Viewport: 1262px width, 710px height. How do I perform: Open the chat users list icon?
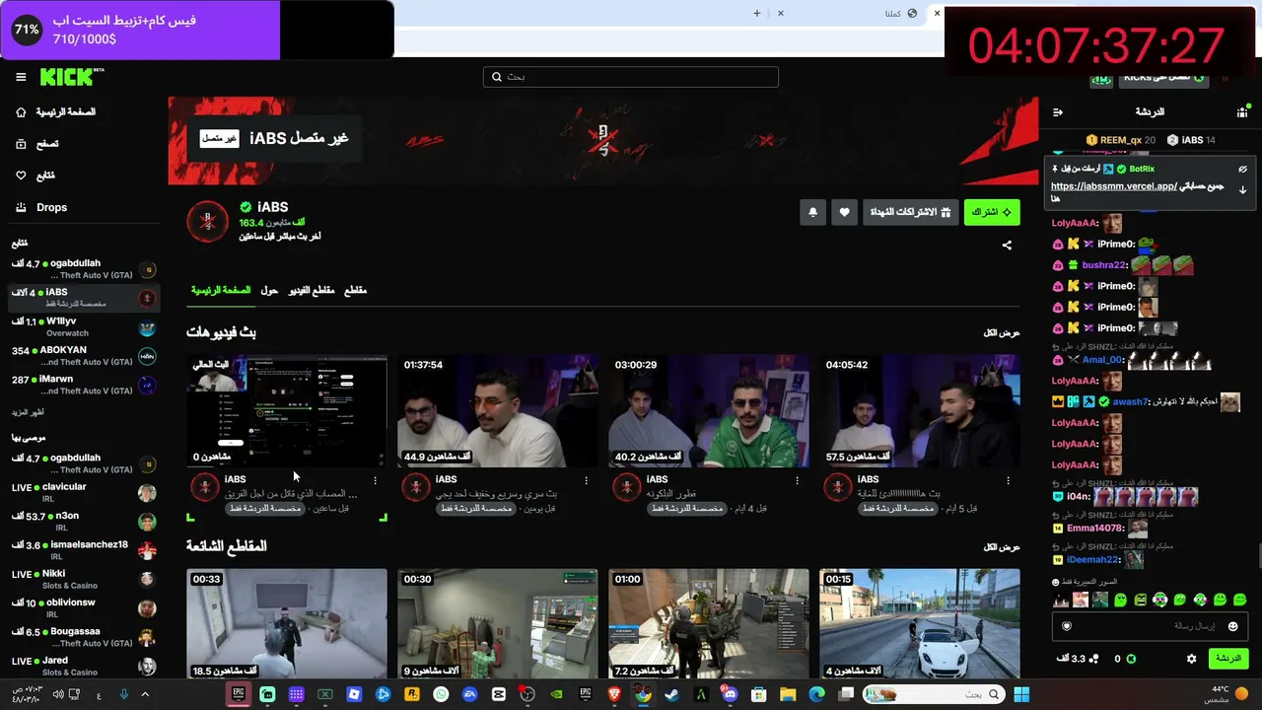point(1242,112)
